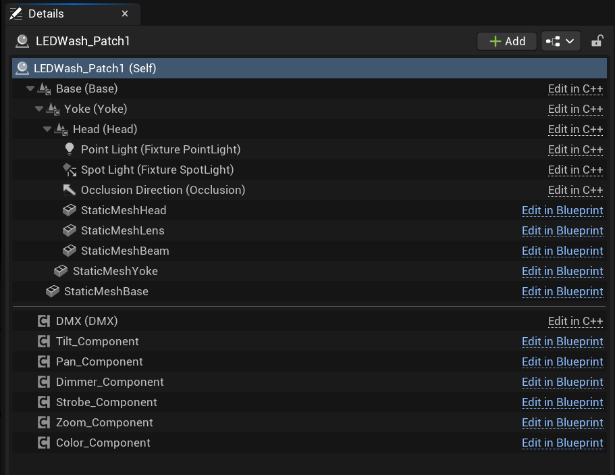
Task: Open Edit in Blueprint for Zoom_Component
Action: [x=562, y=423]
